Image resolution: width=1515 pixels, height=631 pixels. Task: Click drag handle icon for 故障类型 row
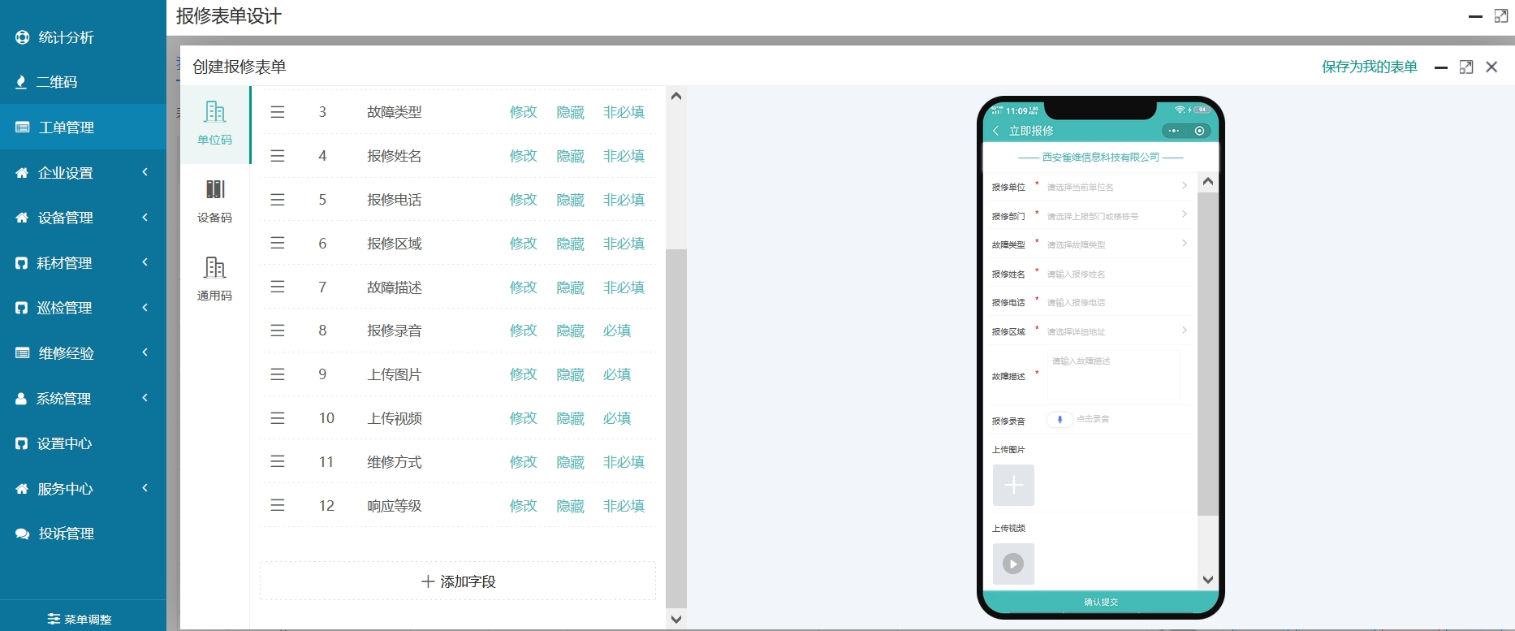pos(278,112)
